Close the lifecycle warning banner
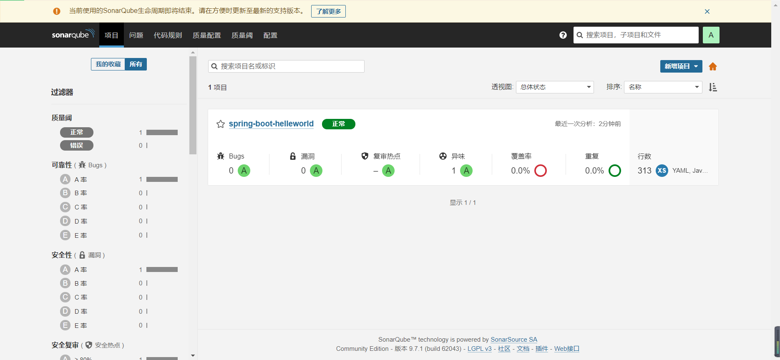This screenshot has height=360, width=780. tap(707, 11)
